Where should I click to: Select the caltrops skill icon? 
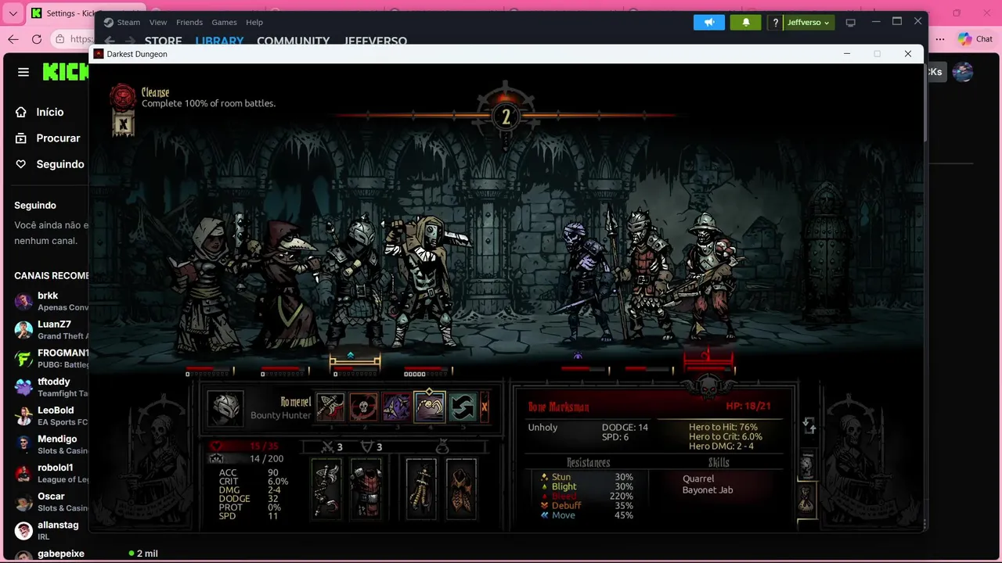tap(396, 407)
